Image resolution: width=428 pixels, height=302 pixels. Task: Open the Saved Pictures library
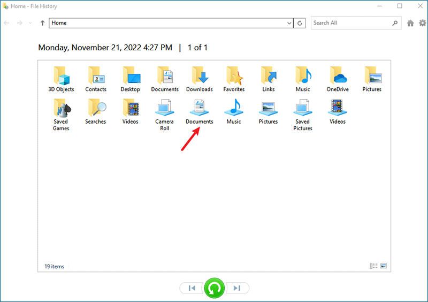pos(303,115)
